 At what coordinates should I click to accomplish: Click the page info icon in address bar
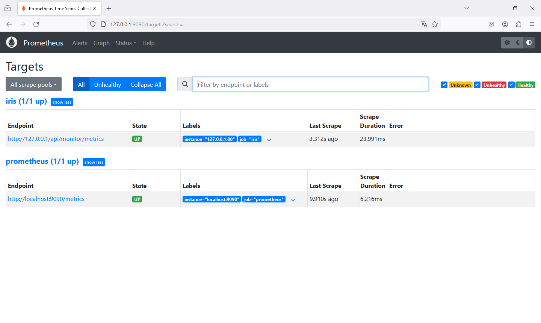point(103,24)
